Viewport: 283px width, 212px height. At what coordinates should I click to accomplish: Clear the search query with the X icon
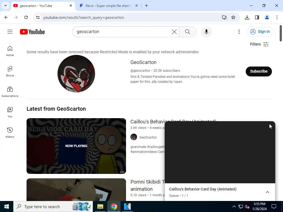click(x=174, y=32)
